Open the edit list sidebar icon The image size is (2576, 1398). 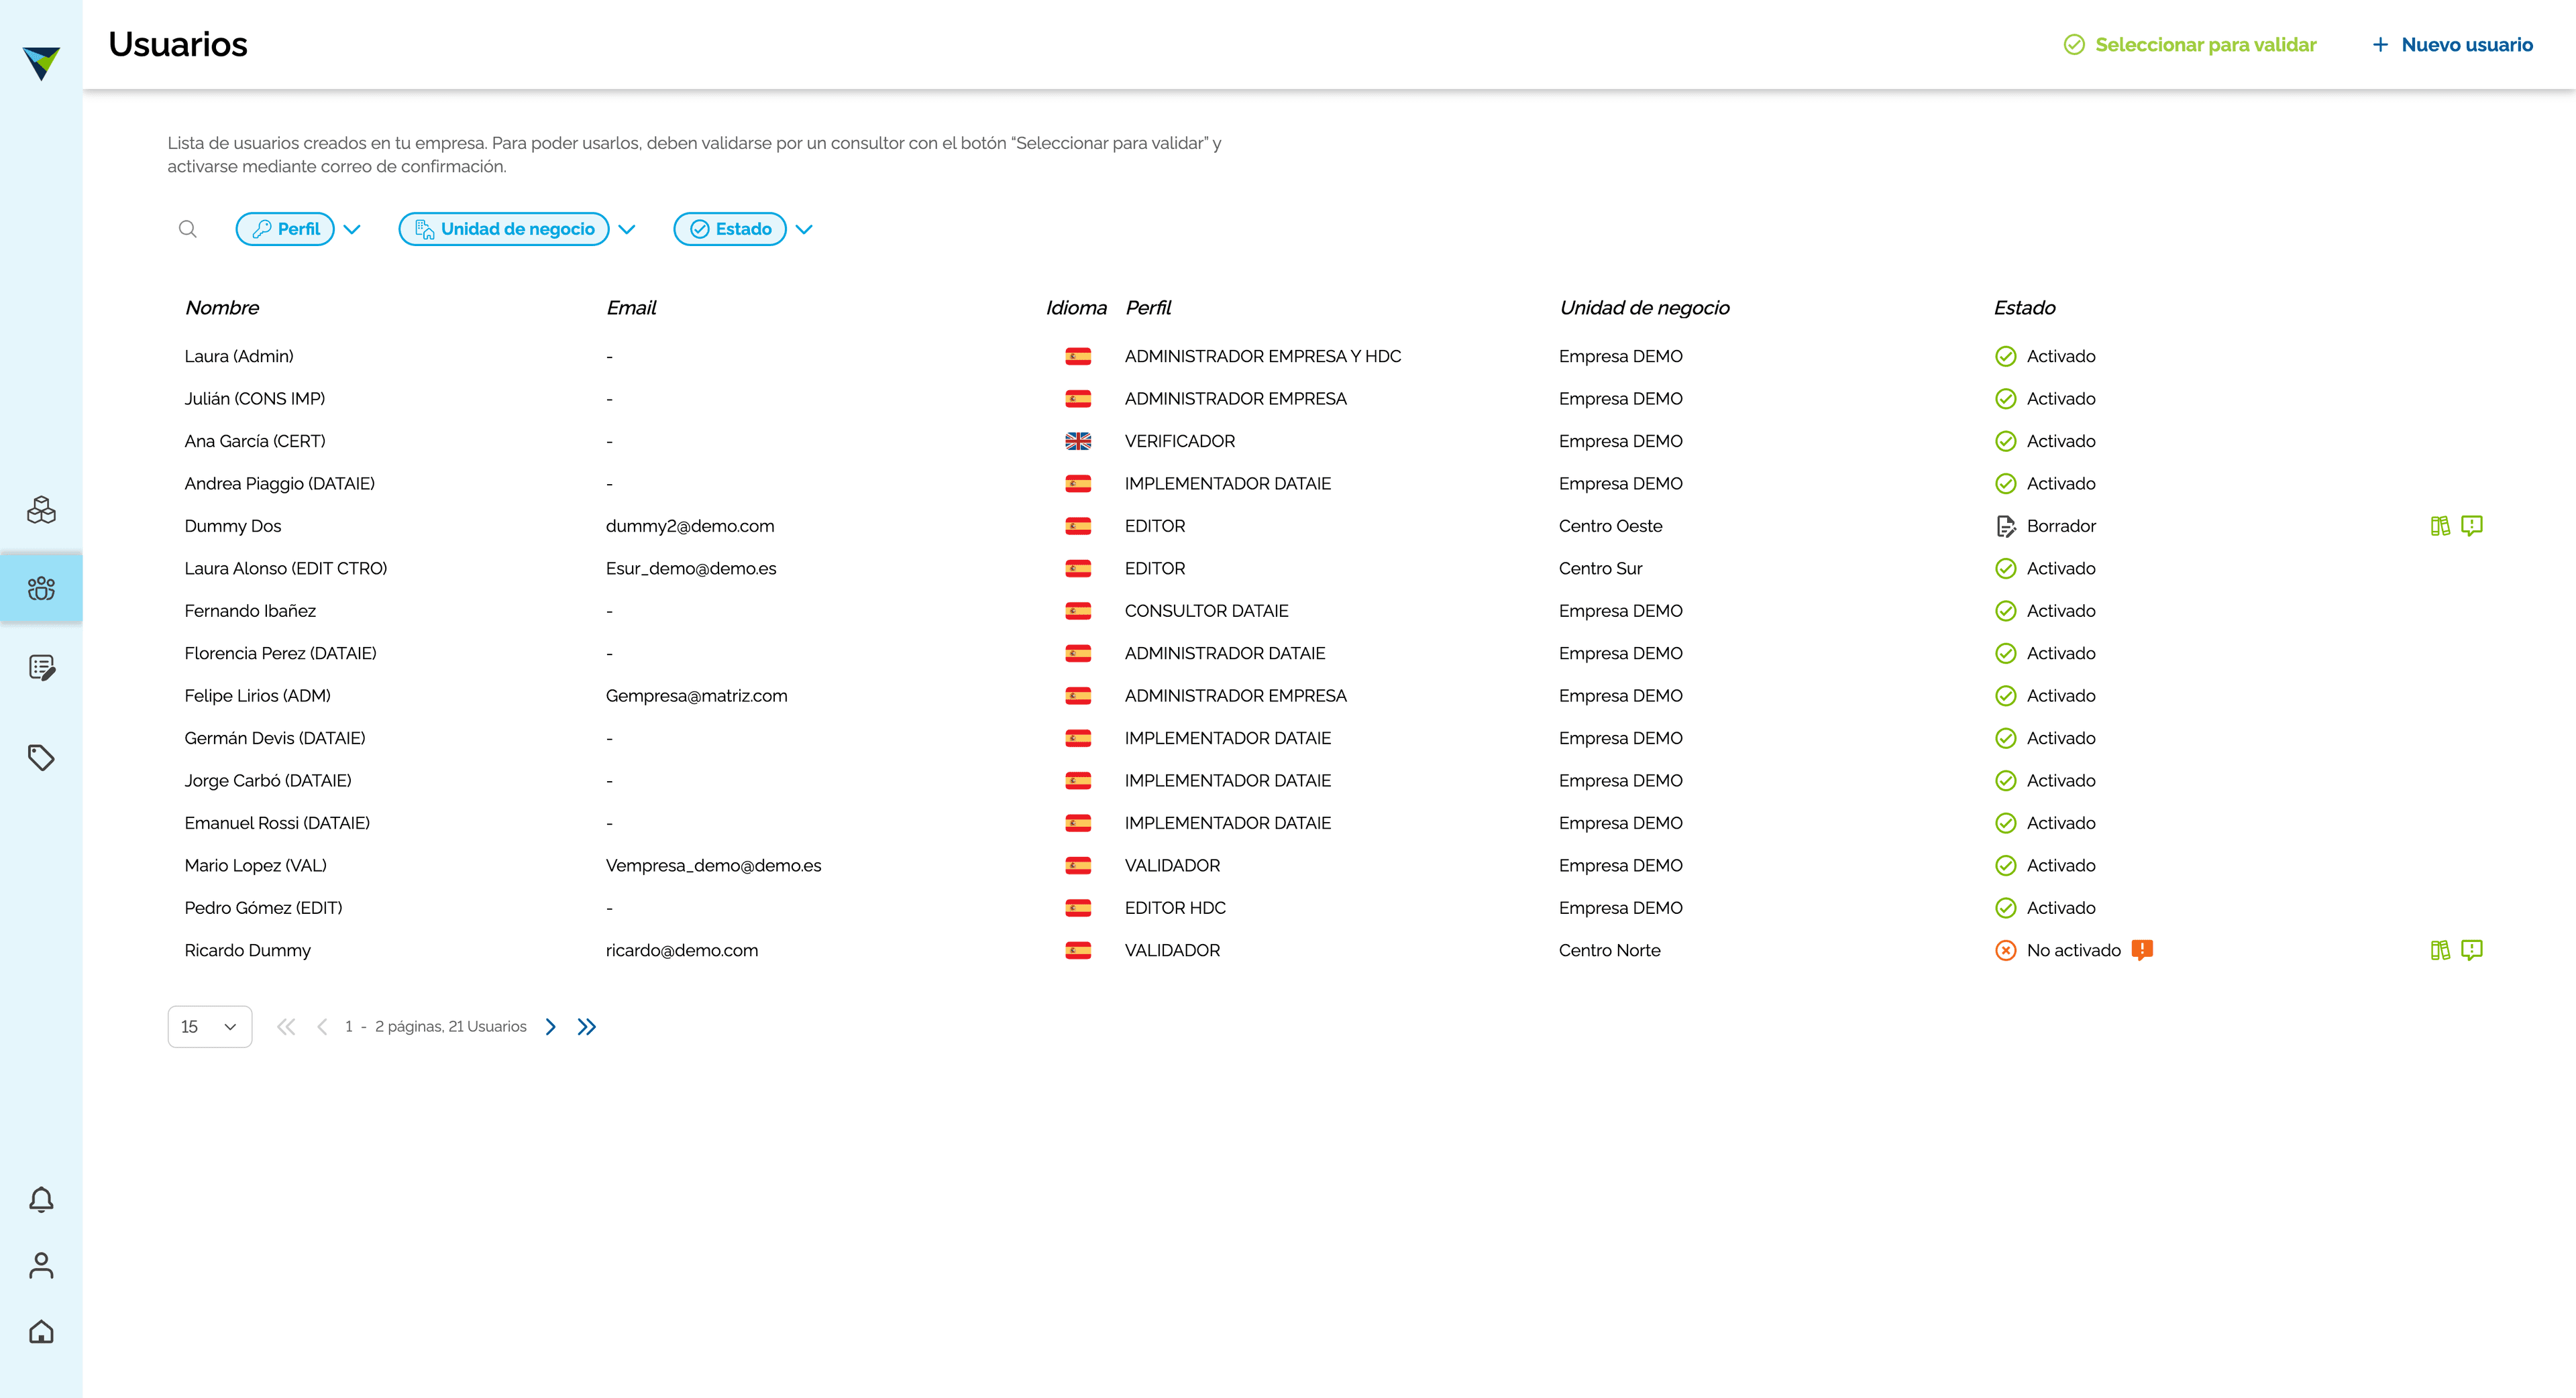coord(41,666)
